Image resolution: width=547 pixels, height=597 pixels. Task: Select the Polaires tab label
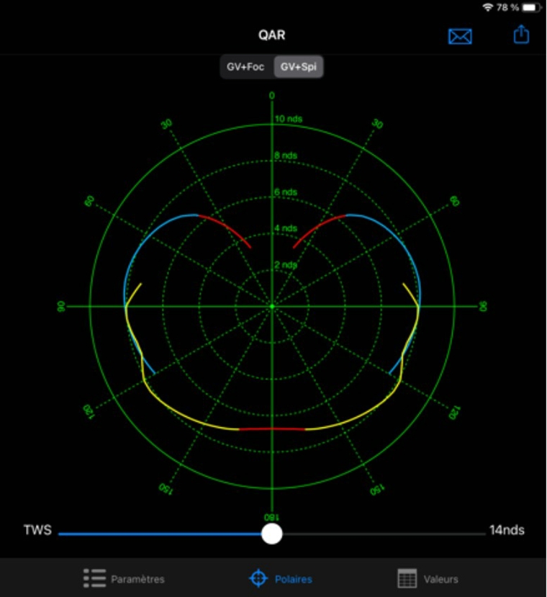point(293,579)
